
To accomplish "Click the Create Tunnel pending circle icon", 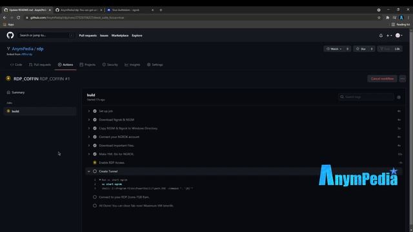I will pos(95,171).
